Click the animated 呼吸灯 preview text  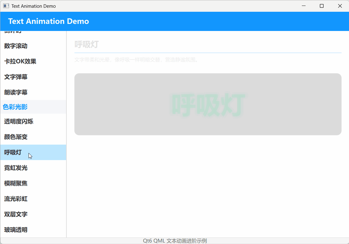208,105
